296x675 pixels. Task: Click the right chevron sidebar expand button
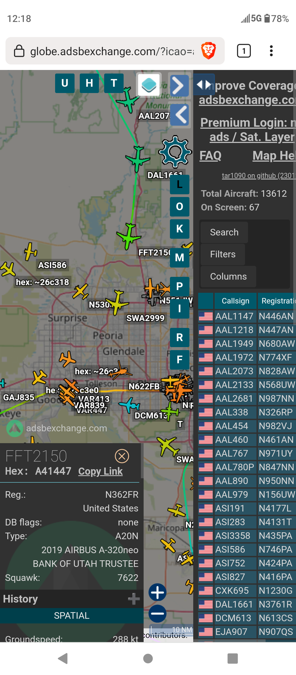click(180, 86)
